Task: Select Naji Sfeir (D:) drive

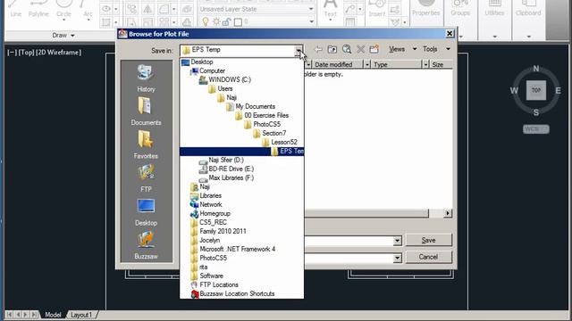Action: pyautogui.click(x=222, y=160)
